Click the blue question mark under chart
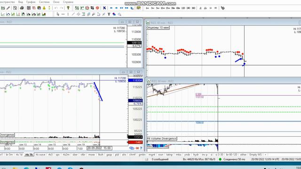The width and height of the screenshot is (301, 169). 141,148
